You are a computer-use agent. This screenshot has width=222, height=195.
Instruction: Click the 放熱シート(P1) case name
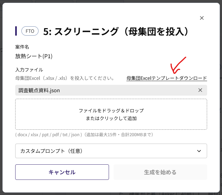[34, 56]
